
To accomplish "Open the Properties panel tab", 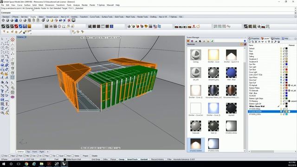I will tap(254, 39).
